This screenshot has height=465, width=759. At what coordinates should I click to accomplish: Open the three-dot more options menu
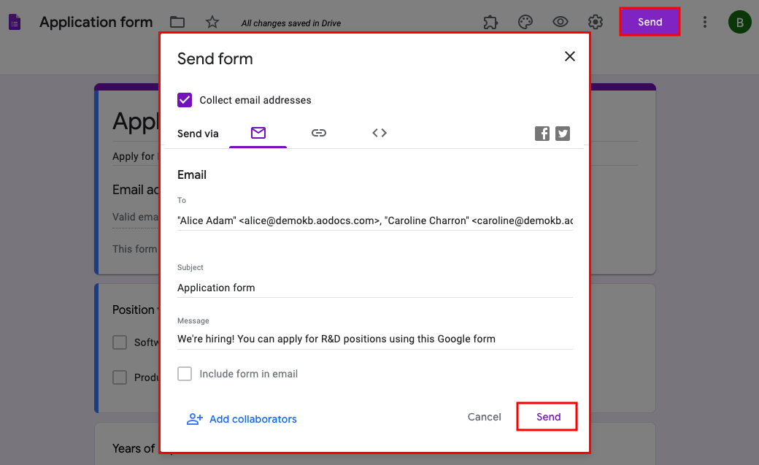click(704, 22)
